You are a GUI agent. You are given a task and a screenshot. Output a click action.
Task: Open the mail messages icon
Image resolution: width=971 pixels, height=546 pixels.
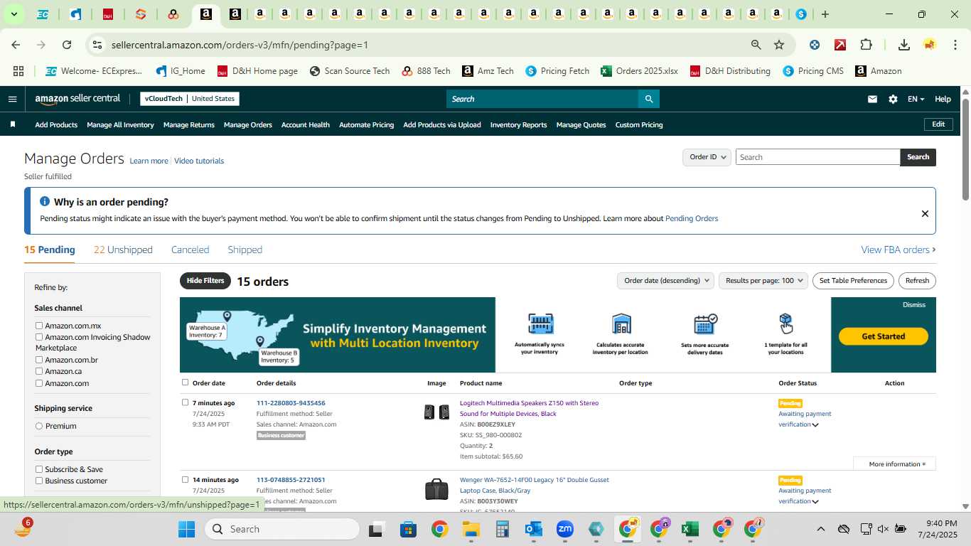click(x=872, y=99)
